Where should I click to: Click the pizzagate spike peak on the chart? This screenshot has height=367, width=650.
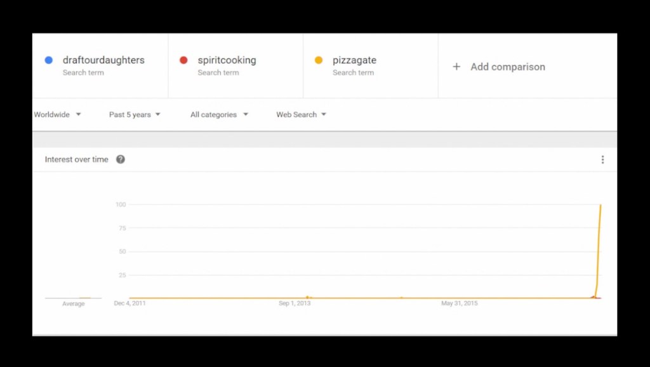click(600, 206)
